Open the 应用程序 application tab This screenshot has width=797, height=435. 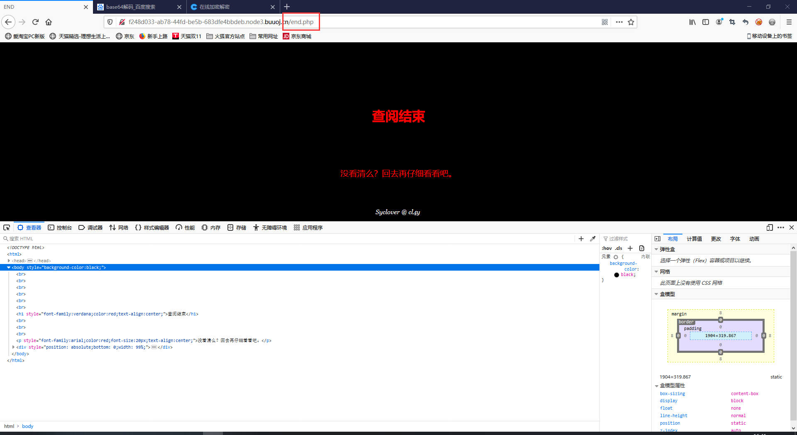click(308, 227)
